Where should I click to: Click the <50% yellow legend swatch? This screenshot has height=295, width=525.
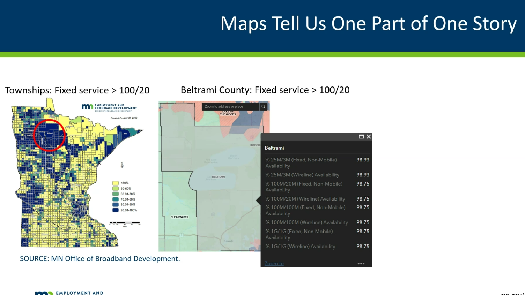116,183
